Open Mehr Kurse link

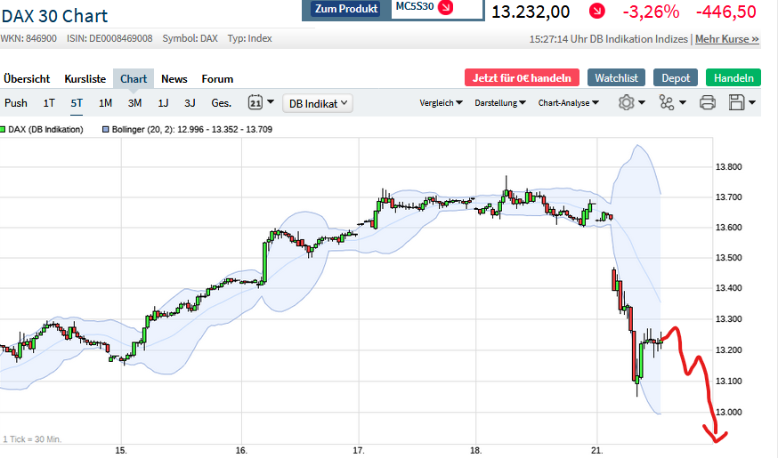727,39
